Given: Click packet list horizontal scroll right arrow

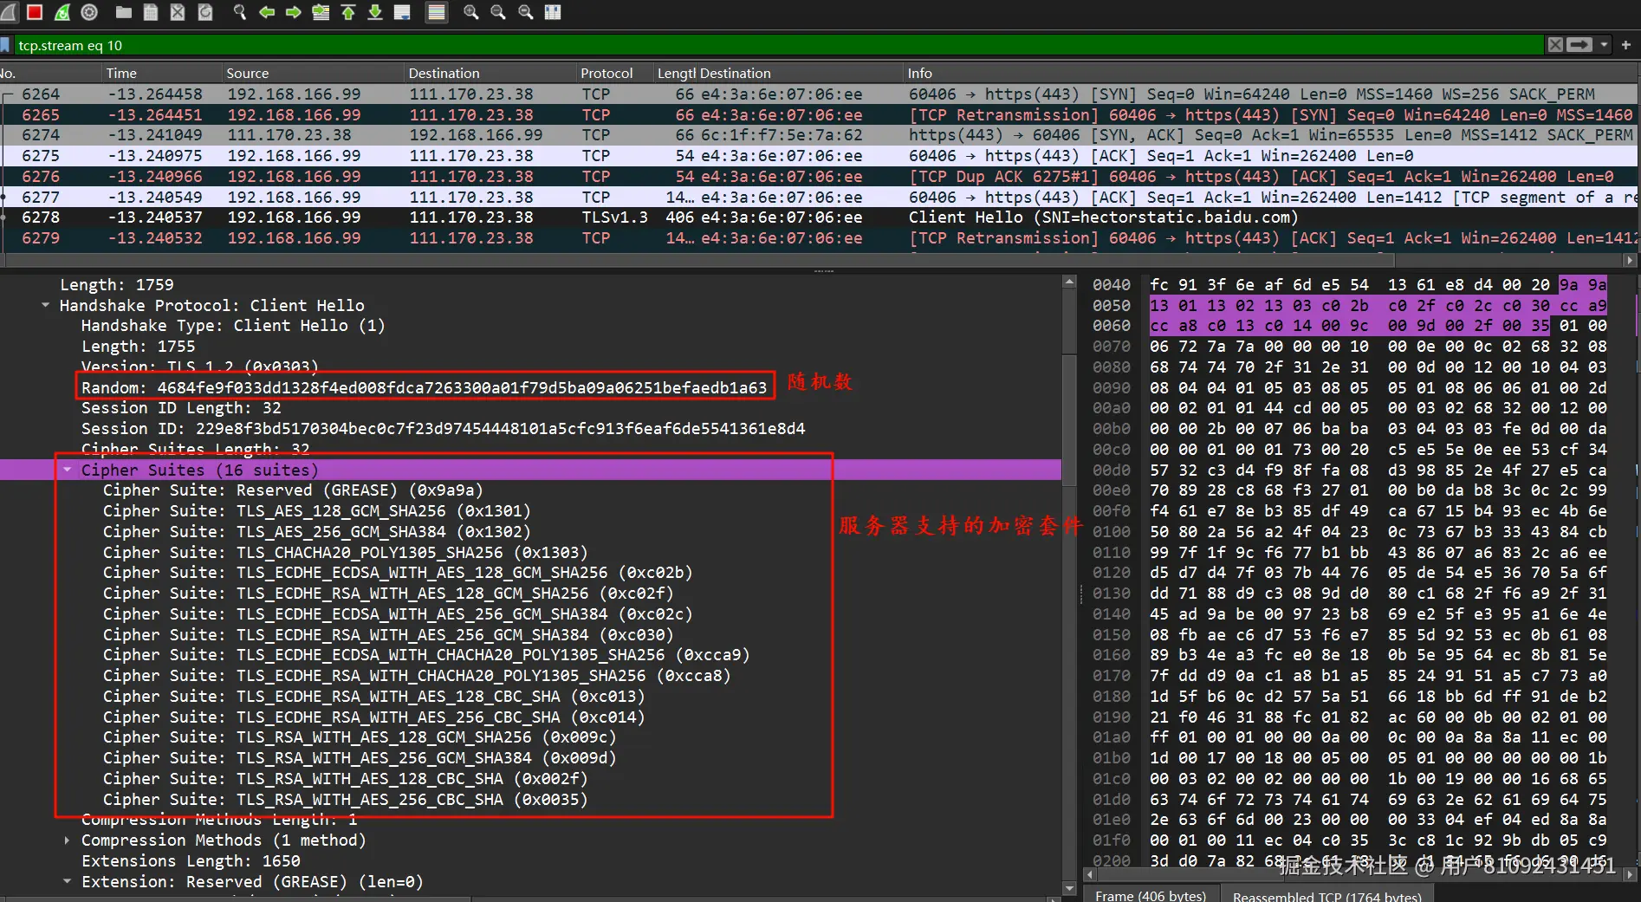Looking at the screenshot, I should click(x=1630, y=260).
